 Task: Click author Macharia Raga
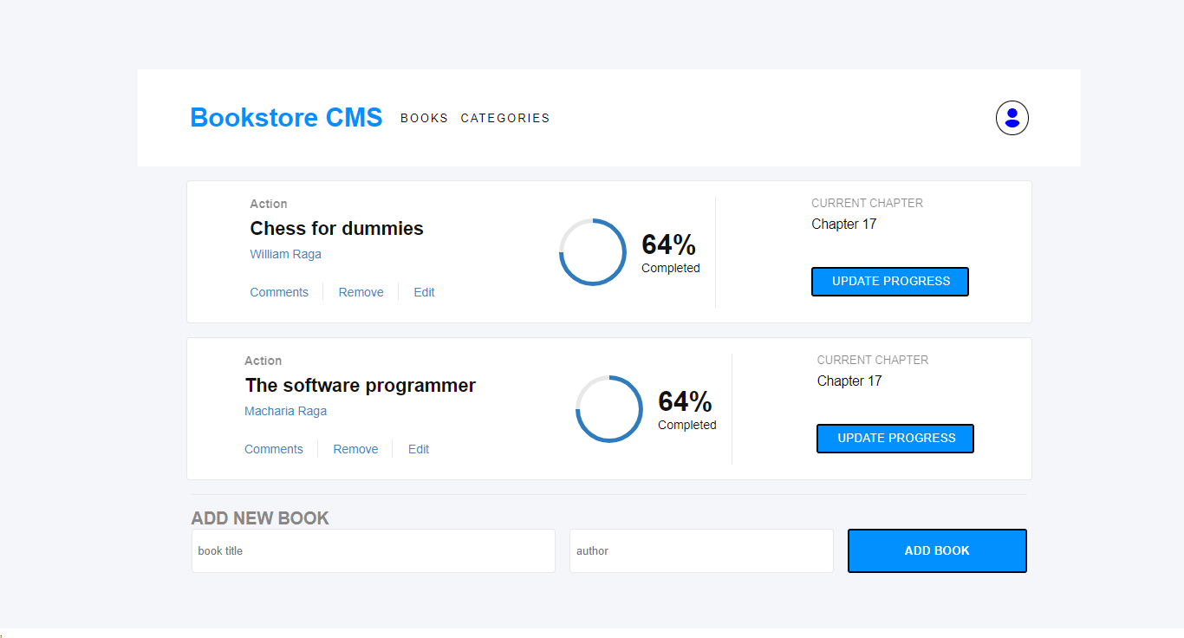(285, 411)
